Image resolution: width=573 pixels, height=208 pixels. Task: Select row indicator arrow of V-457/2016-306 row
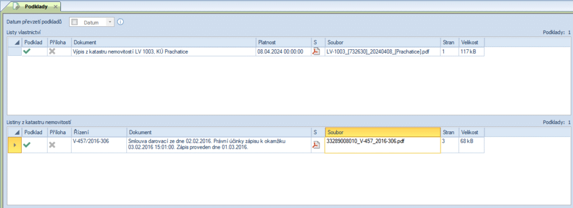(15, 145)
